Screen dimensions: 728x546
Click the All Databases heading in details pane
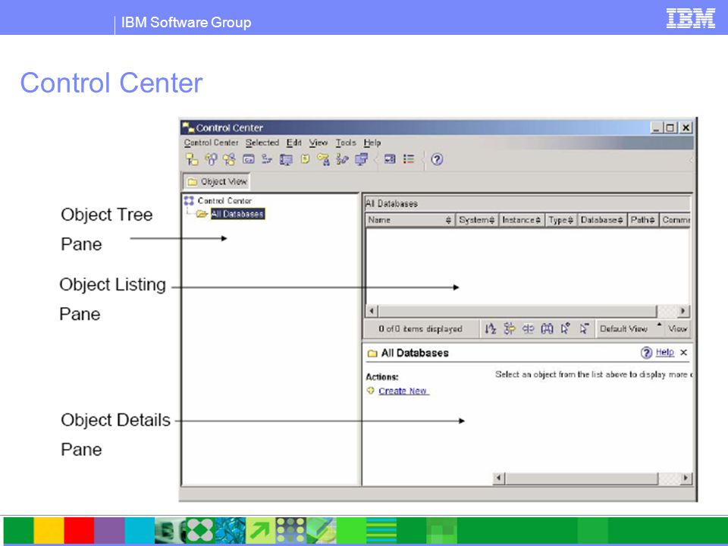pyautogui.click(x=415, y=353)
